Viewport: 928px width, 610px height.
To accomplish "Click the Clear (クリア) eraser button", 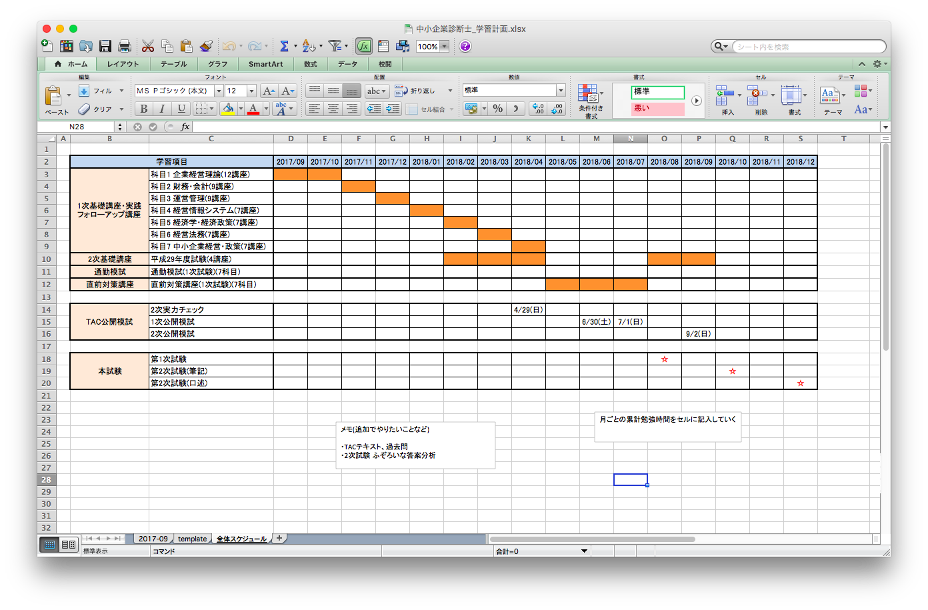I will [95, 109].
